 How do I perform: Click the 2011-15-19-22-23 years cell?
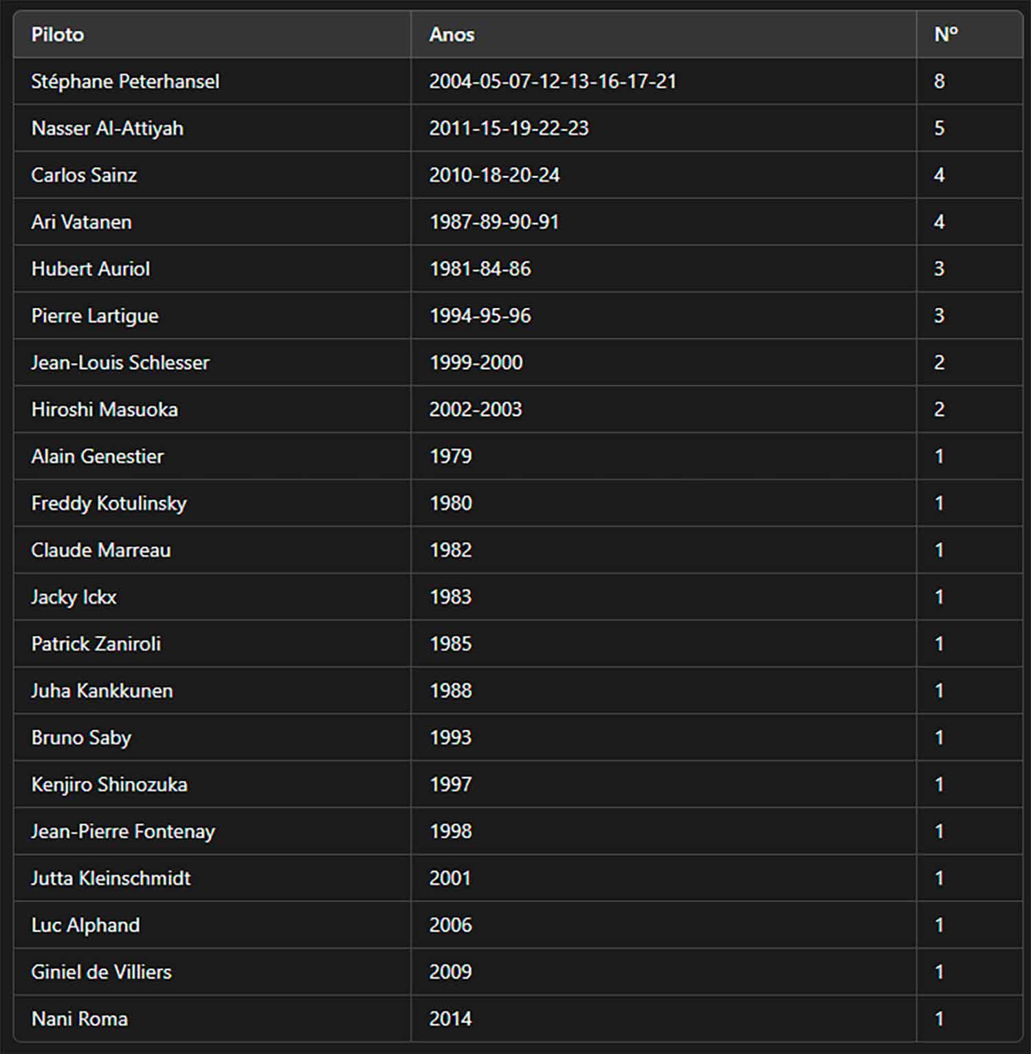point(509,129)
